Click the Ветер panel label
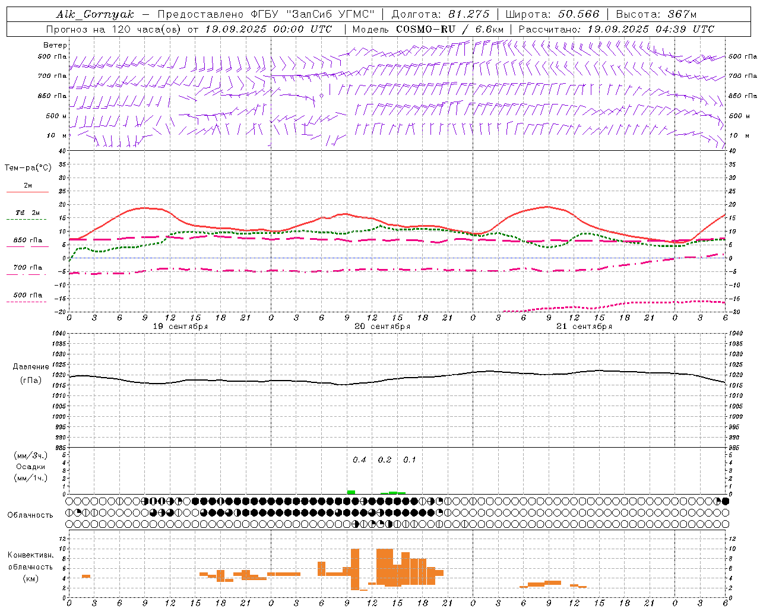Screen dimensions: 760x608 coord(55,45)
